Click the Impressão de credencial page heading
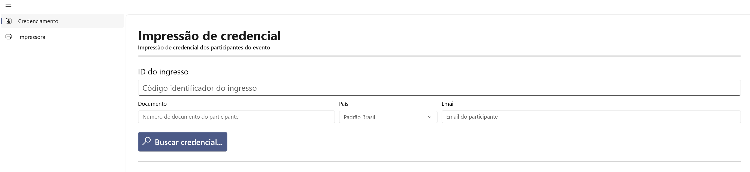 [209, 36]
